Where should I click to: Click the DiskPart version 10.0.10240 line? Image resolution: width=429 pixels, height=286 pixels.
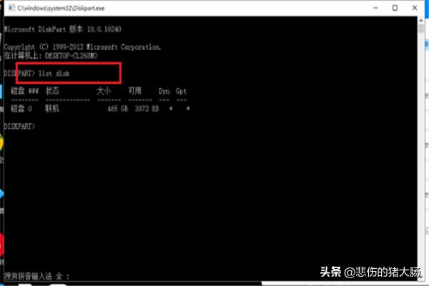62,29
